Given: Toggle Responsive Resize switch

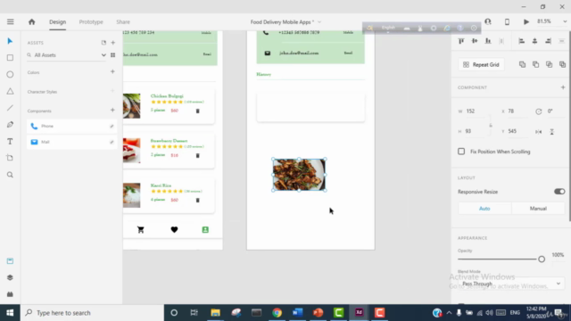Looking at the screenshot, I should 559,192.
